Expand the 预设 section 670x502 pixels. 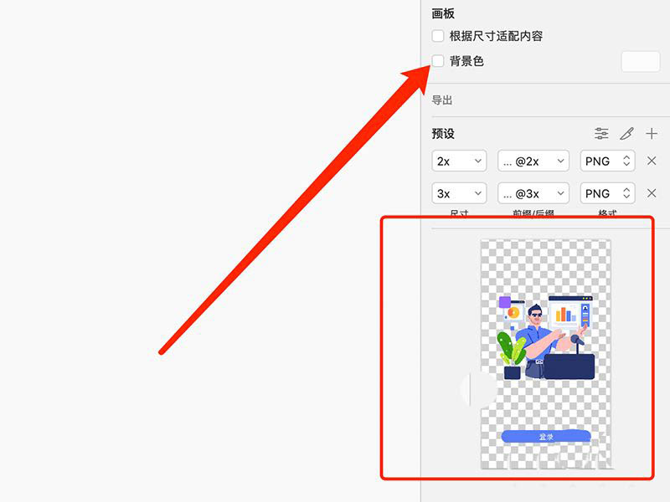(x=441, y=134)
